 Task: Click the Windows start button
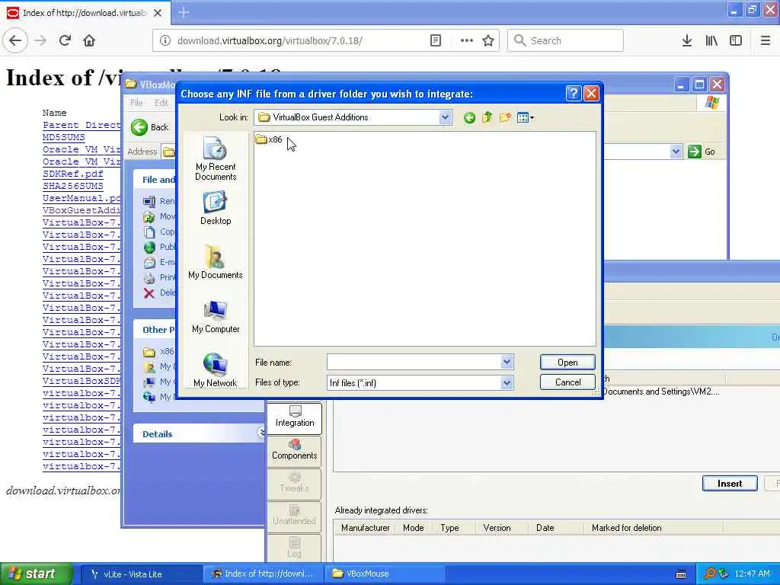pos(36,574)
